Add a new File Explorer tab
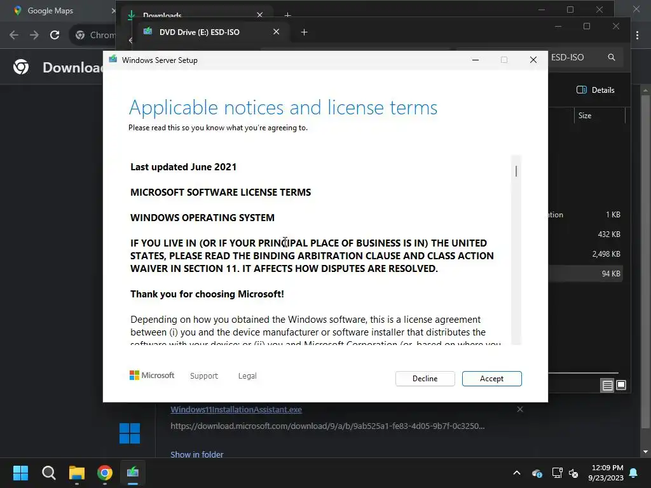 click(x=305, y=32)
